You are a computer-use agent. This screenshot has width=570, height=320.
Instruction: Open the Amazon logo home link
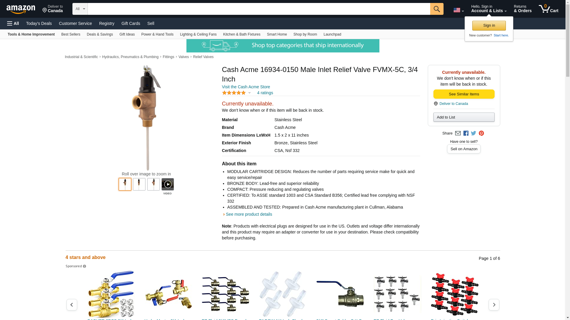tap(21, 9)
